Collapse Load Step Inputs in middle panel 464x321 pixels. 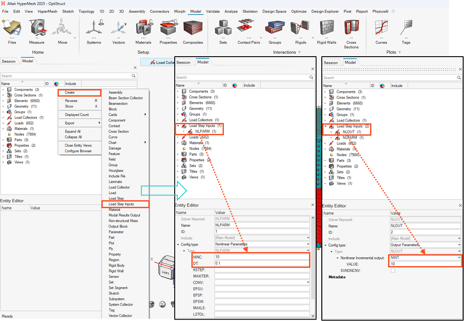tap(177, 126)
